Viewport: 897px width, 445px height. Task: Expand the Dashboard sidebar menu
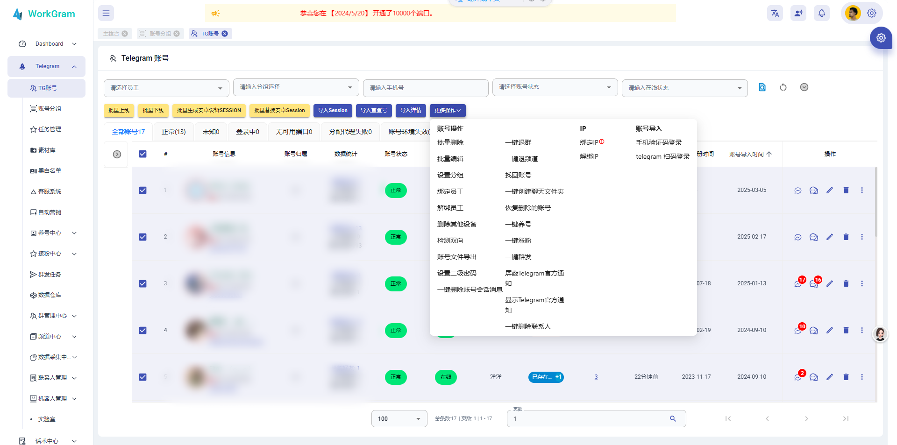47,44
